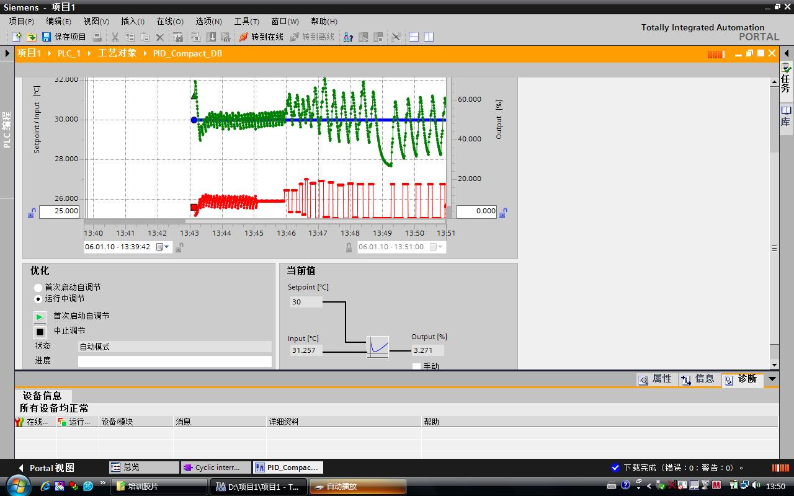
Task: Click the start runtime RT icon
Action: 226,37
